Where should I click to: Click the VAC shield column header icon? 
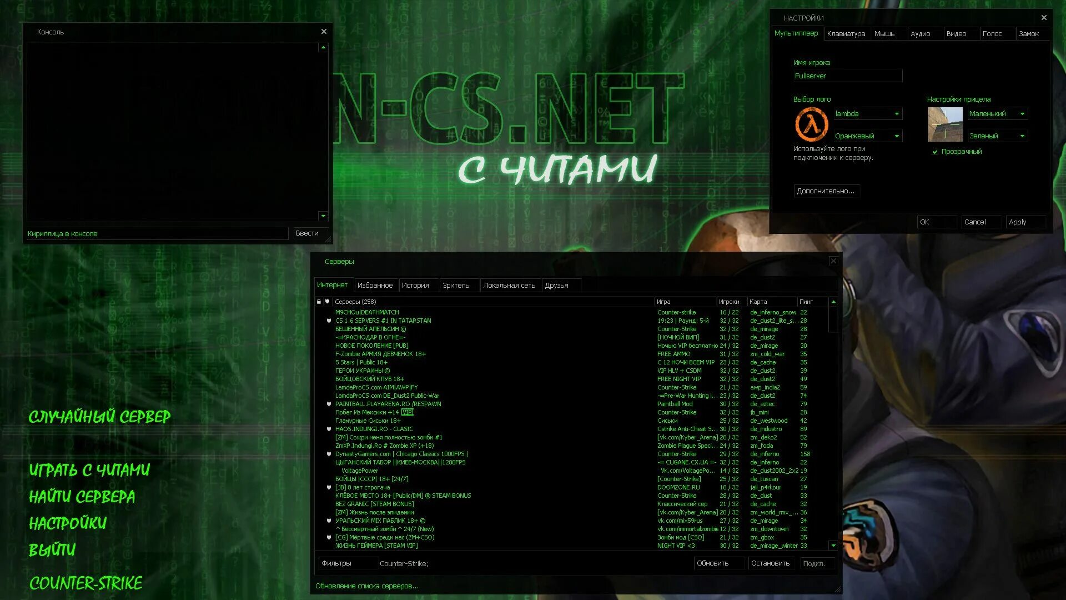328,302
